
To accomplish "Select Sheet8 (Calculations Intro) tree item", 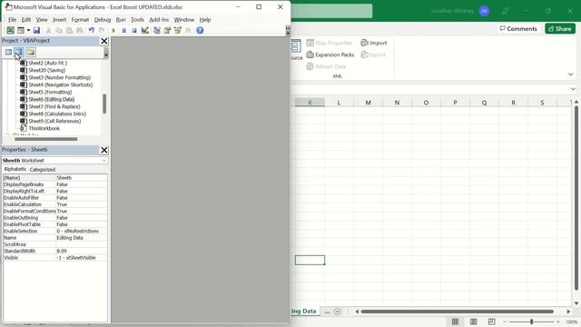I will [57, 114].
